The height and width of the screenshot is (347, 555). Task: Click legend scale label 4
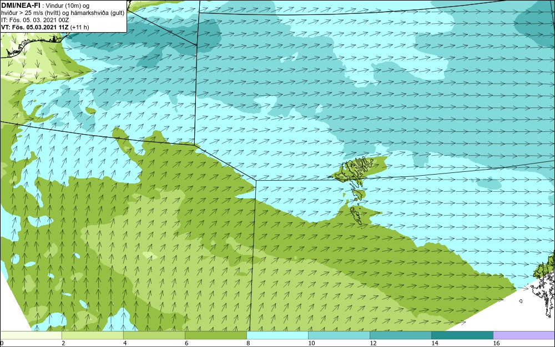pos(125,343)
